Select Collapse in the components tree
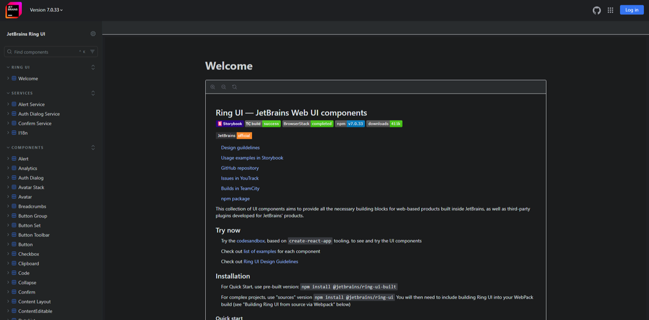Screen dimensions: 649x320 tap(27, 283)
